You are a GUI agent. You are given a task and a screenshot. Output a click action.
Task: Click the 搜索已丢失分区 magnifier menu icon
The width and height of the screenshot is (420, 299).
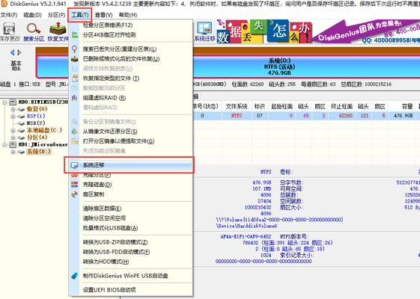[x=75, y=49]
